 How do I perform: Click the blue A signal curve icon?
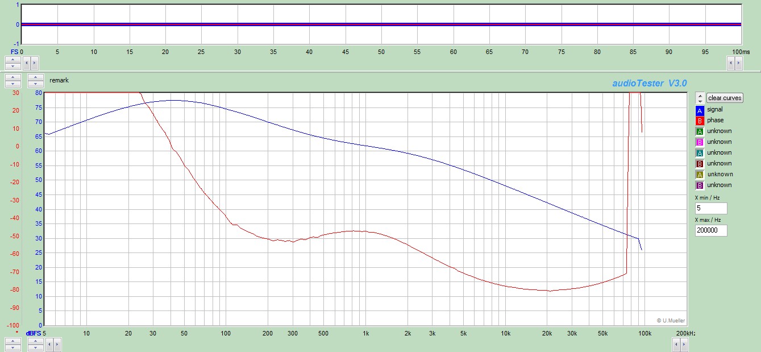tap(700, 110)
